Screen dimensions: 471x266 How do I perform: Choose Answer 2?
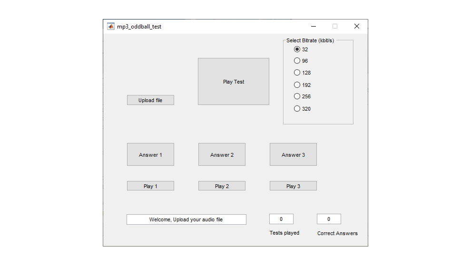222,154
